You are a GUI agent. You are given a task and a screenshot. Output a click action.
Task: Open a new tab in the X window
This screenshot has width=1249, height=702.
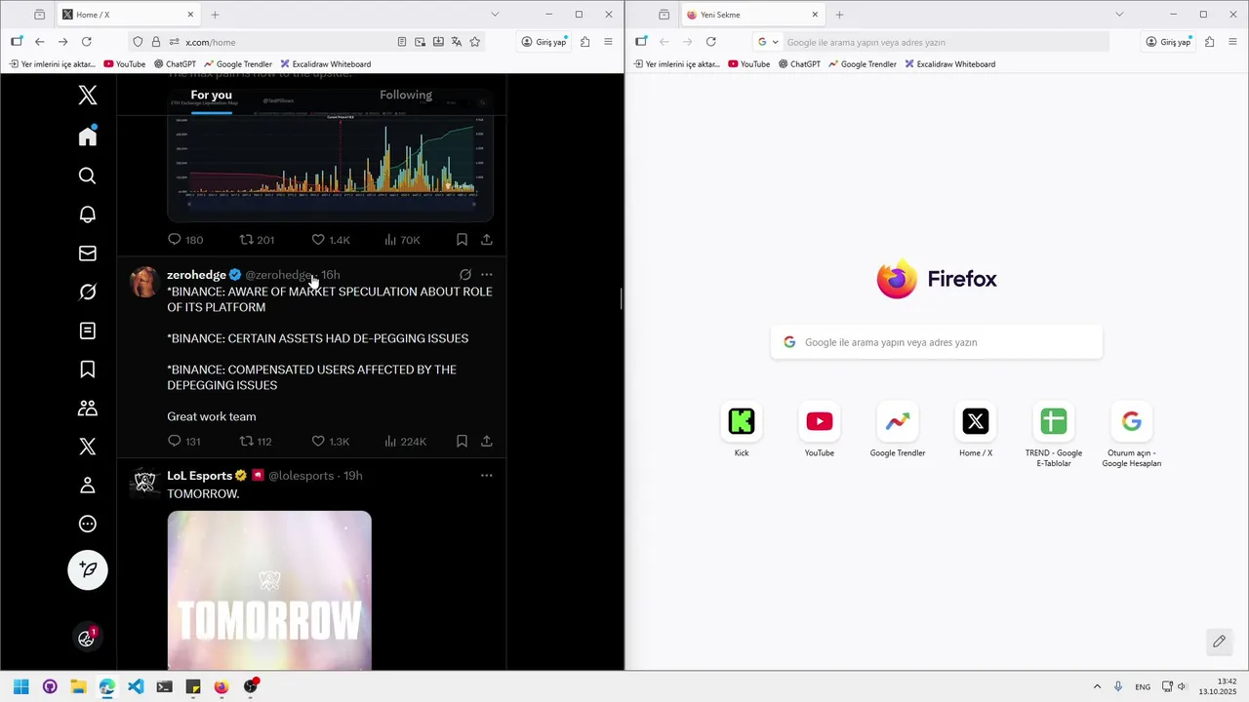coord(215,15)
